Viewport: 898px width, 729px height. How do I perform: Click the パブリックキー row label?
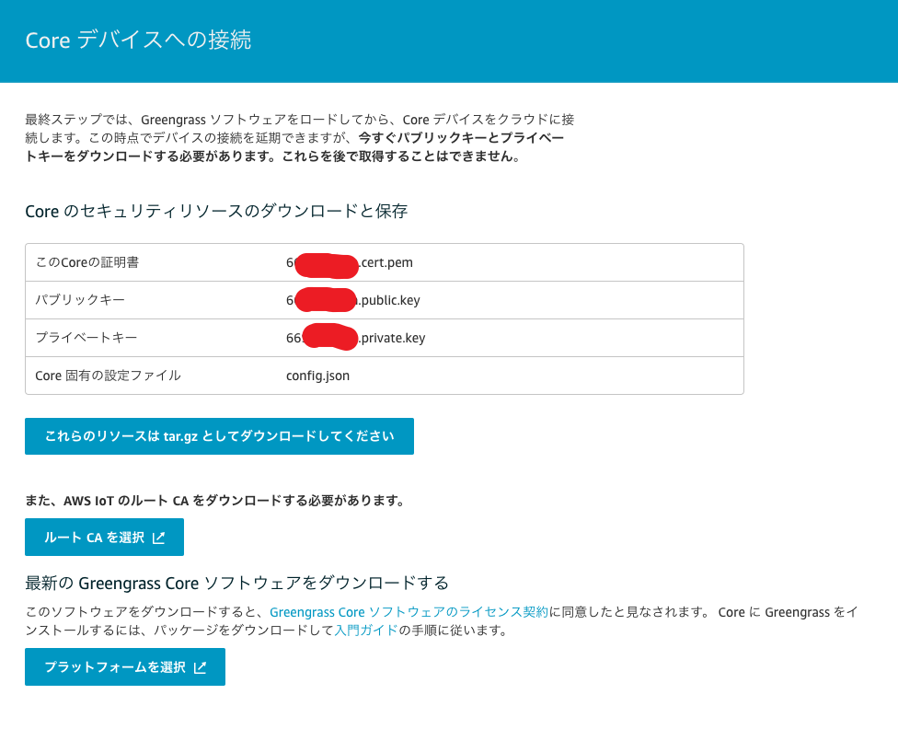click(x=80, y=300)
